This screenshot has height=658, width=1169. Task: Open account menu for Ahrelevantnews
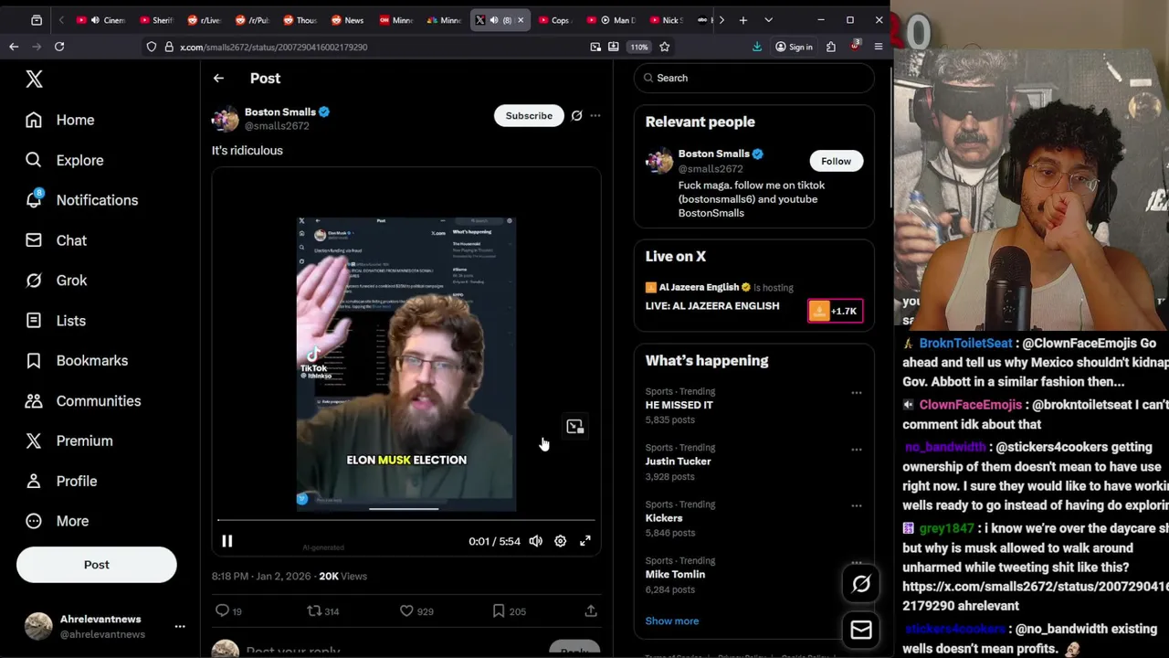pyautogui.click(x=180, y=626)
